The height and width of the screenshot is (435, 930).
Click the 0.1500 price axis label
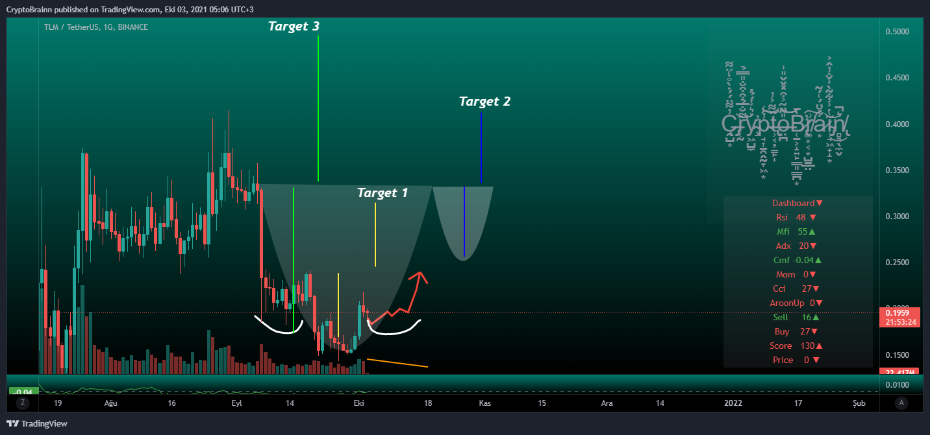[x=896, y=355]
